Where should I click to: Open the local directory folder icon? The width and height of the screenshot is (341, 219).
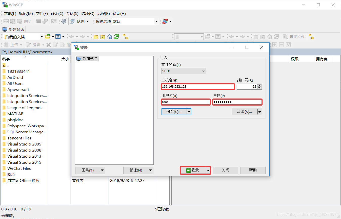47,37
